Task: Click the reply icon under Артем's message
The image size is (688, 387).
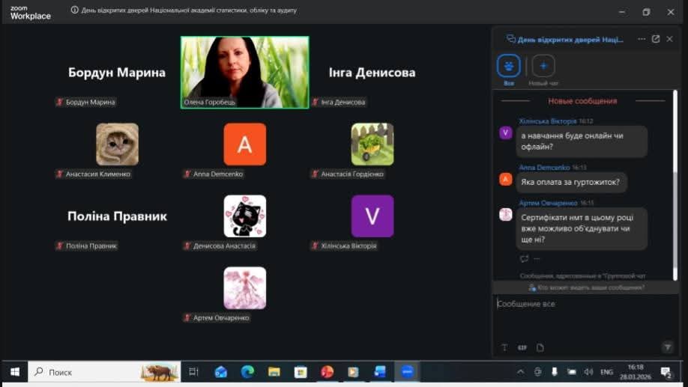Action: [x=524, y=258]
